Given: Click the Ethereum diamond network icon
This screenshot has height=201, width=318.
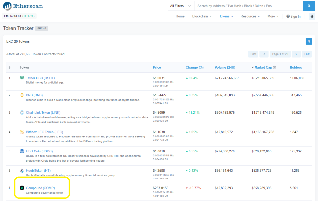Looking at the screenshot, I should pyautogui.click(x=312, y=16).
